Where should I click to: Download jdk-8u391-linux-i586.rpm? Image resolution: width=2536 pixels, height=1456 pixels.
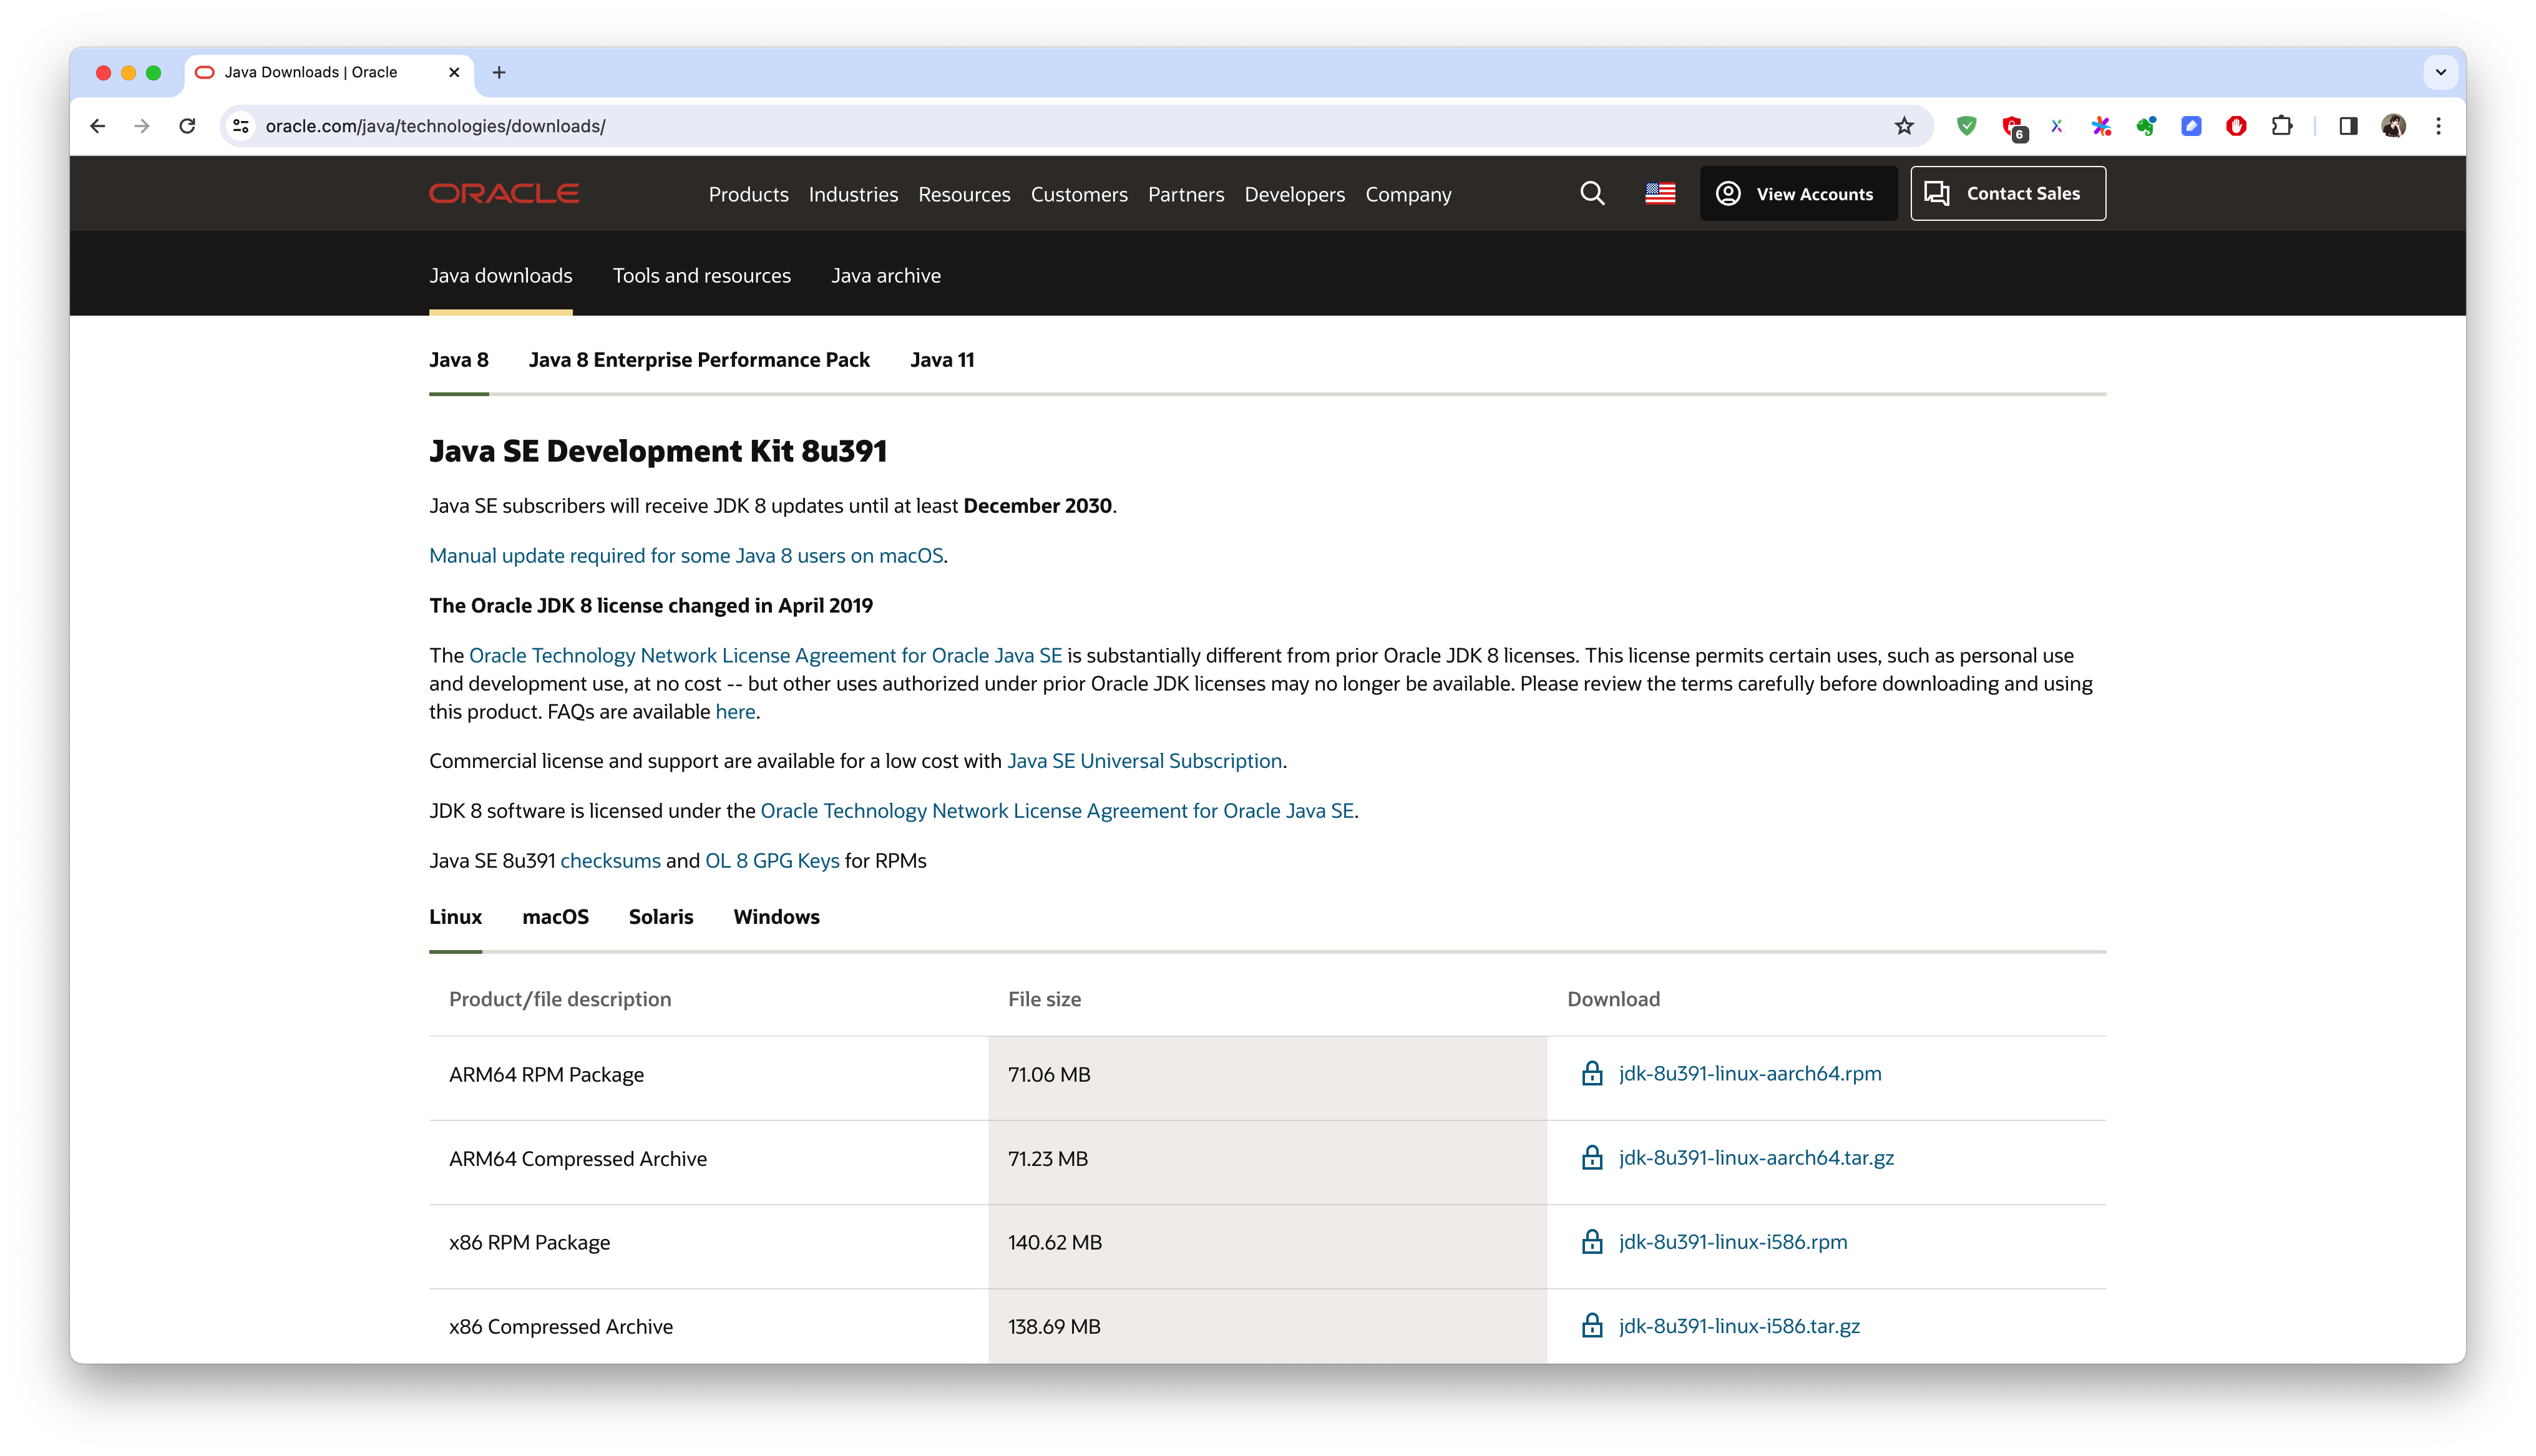click(1733, 1241)
